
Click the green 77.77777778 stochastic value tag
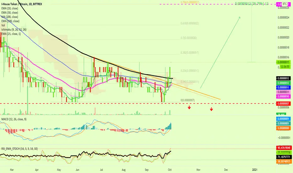284,153
